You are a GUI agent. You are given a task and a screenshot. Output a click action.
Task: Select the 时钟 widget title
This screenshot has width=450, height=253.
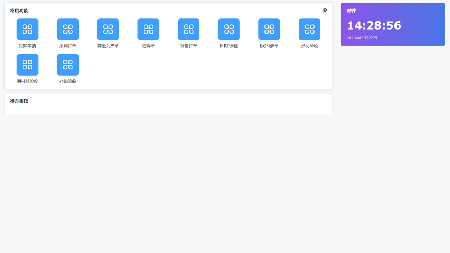(351, 11)
